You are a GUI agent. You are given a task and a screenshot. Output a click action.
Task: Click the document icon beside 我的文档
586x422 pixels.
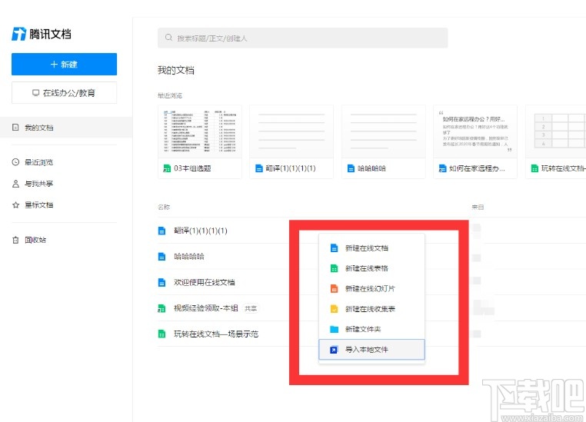click(15, 128)
